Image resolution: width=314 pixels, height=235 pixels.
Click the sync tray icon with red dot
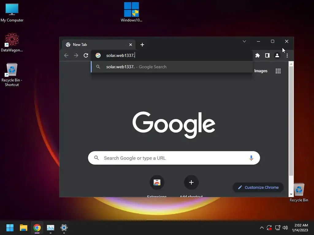(x=269, y=228)
